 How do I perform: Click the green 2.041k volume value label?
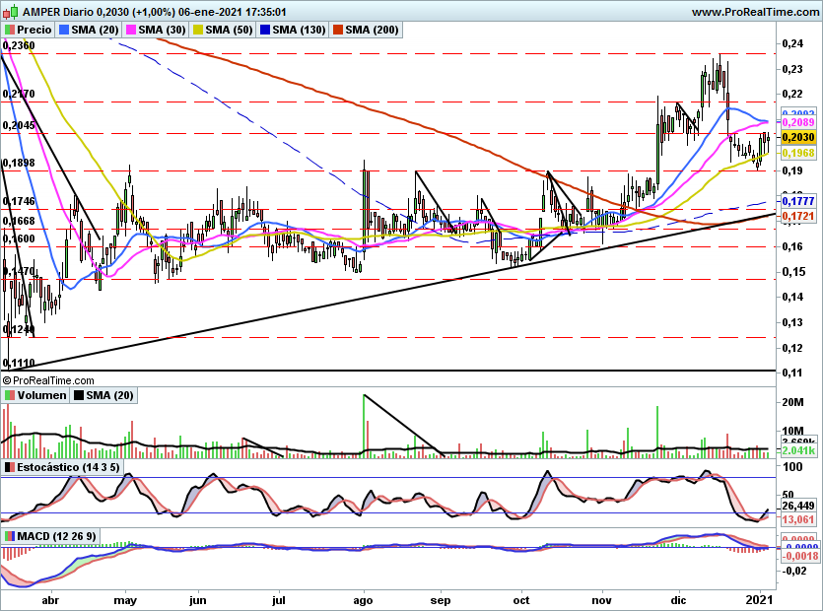(796, 450)
